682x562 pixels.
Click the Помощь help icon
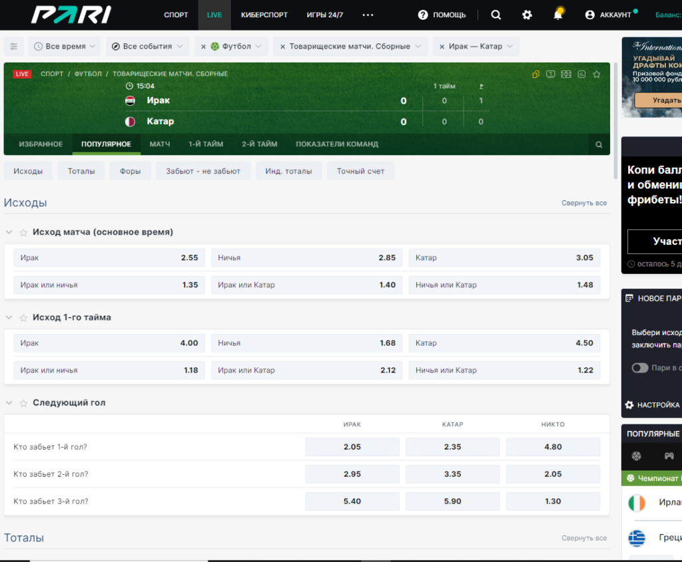(x=423, y=15)
